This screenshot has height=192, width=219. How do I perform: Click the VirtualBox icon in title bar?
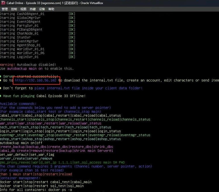pyautogui.click(x=3, y=3)
